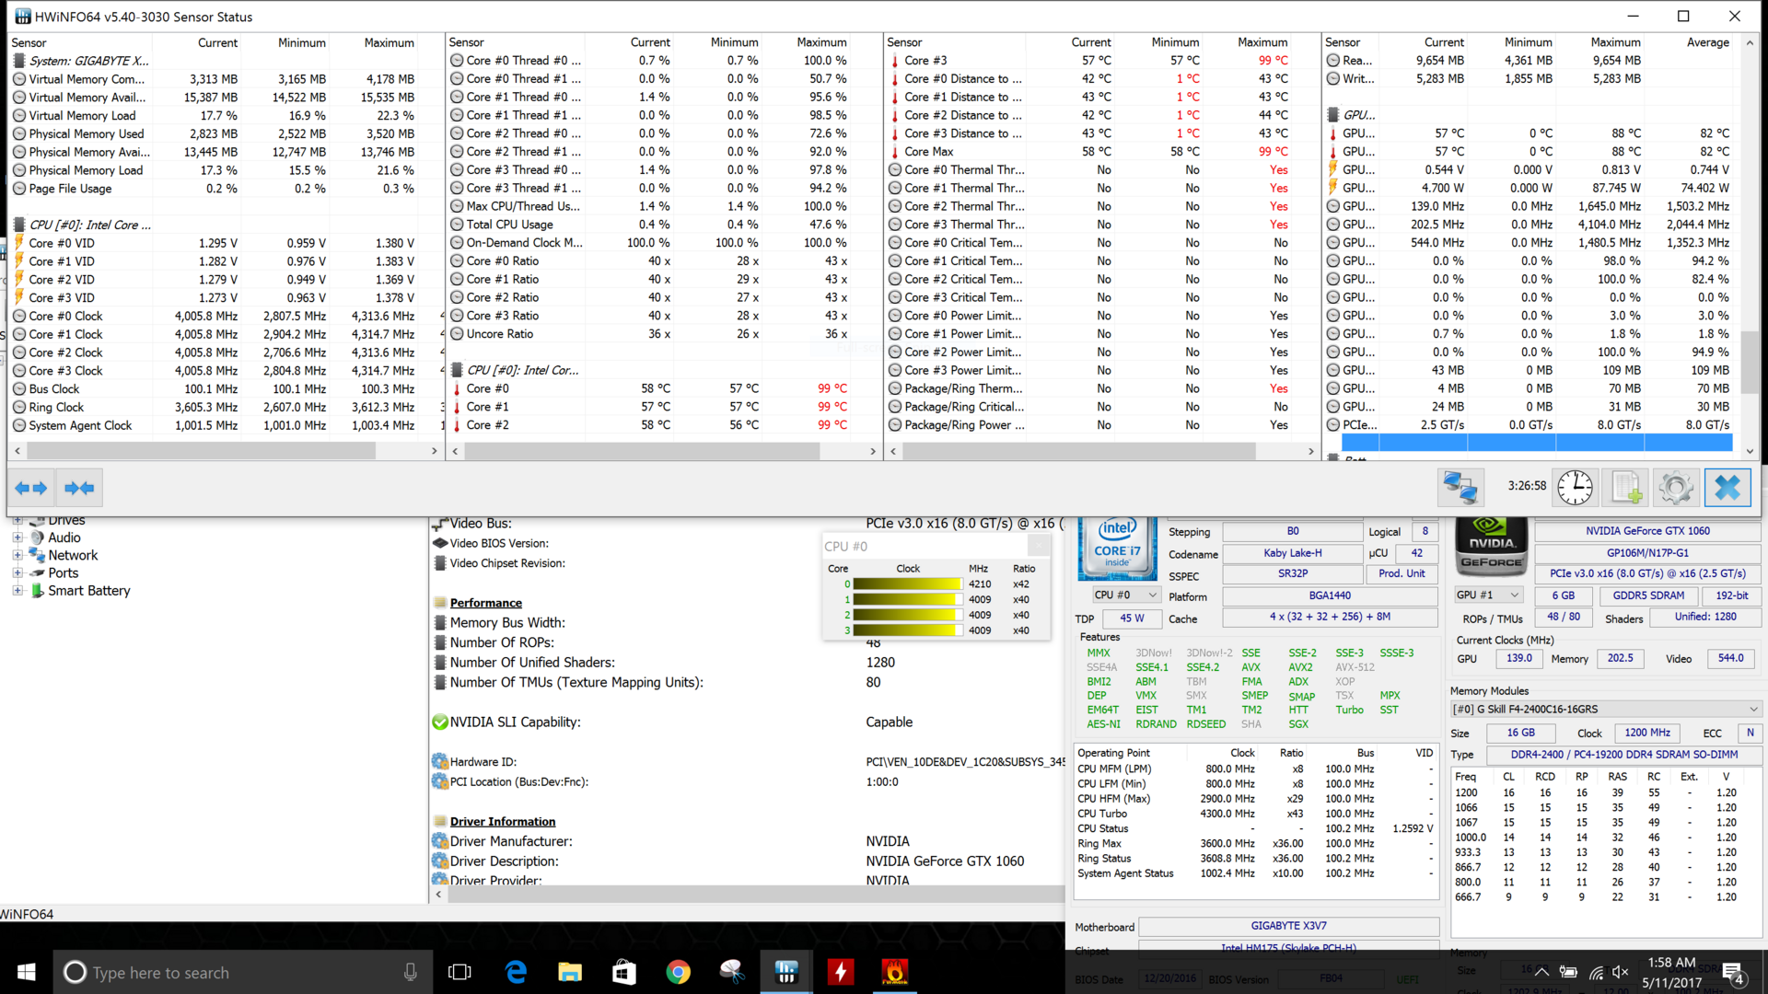Close the CPU #0 clock popup
Screen dimensions: 1768x994
pyautogui.click(x=1039, y=546)
